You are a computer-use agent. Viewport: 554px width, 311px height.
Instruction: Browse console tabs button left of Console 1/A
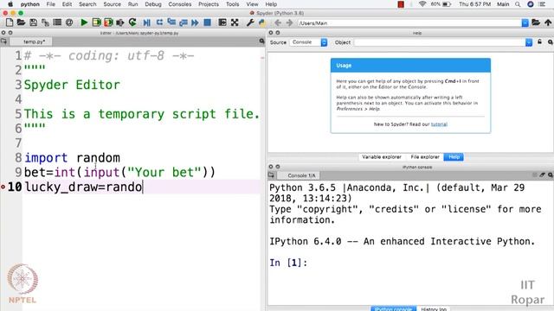(x=271, y=175)
